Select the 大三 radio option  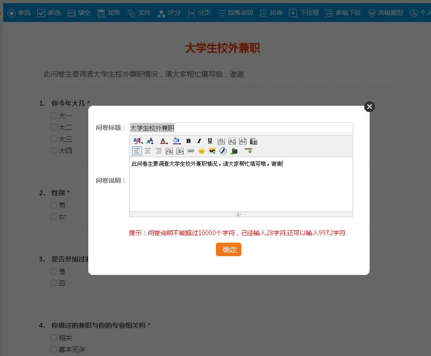point(54,139)
